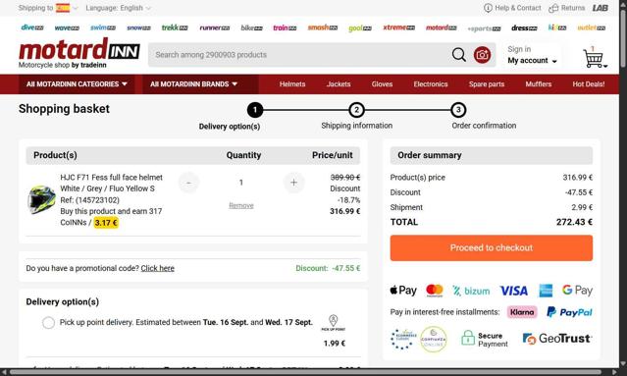
Task: Open the Jackets menu item
Action: pyautogui.click(x=339, y=84)
